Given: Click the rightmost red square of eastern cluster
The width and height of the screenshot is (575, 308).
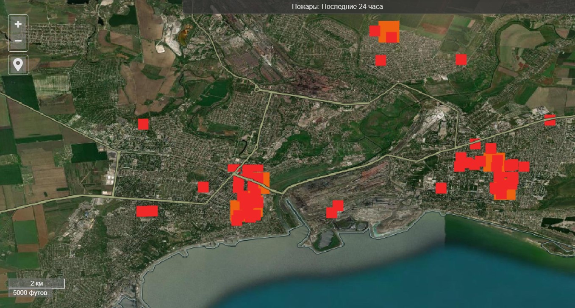Looking at the screenshot, I should click(524, 166).
